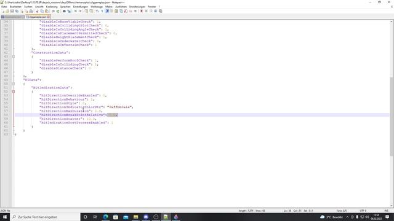Click the taskbar search box
394x221 pixels.
(x=45, y=217)
